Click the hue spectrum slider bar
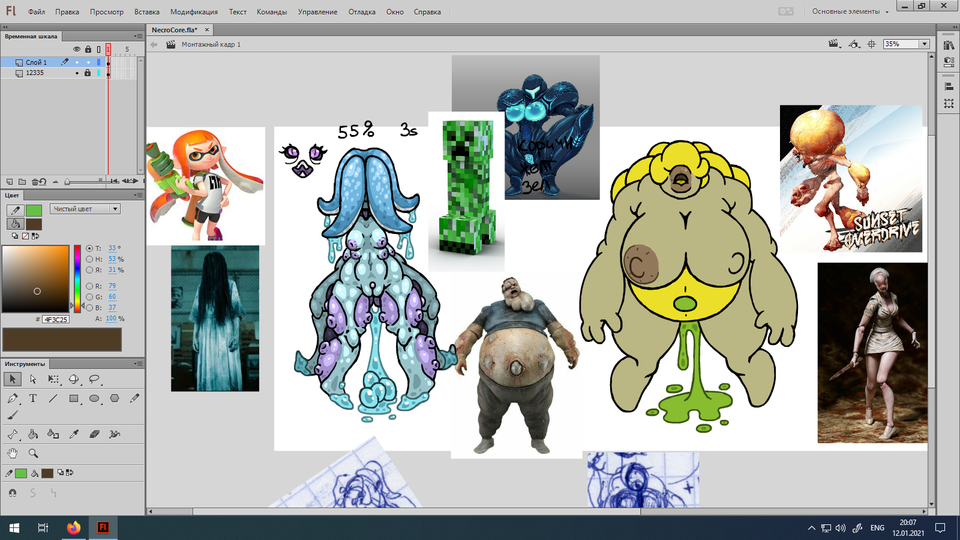Image resolution: width=960 pixels, height=540 pixels. (x=77, y=278)
